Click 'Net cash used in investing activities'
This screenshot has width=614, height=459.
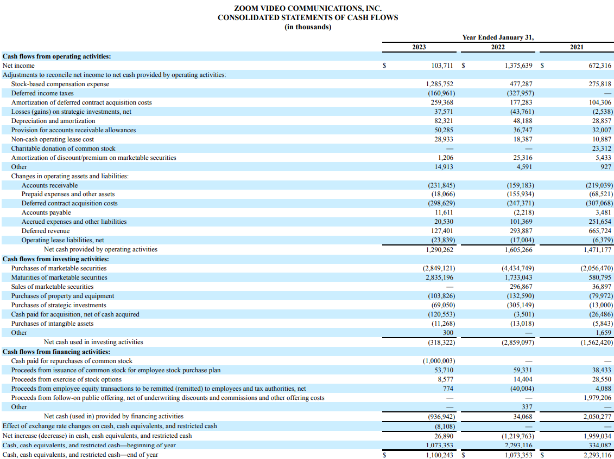pyautogui.click(x=93, y=342)
